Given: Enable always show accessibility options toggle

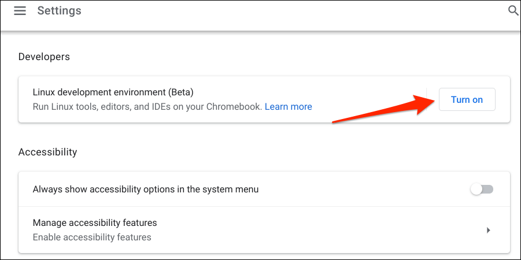Looking at the screenshot, I should pyautogui.click(x=481, y=189).
